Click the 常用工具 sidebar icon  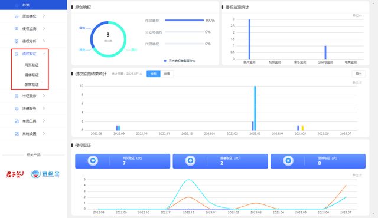click(x=17, y=121)
